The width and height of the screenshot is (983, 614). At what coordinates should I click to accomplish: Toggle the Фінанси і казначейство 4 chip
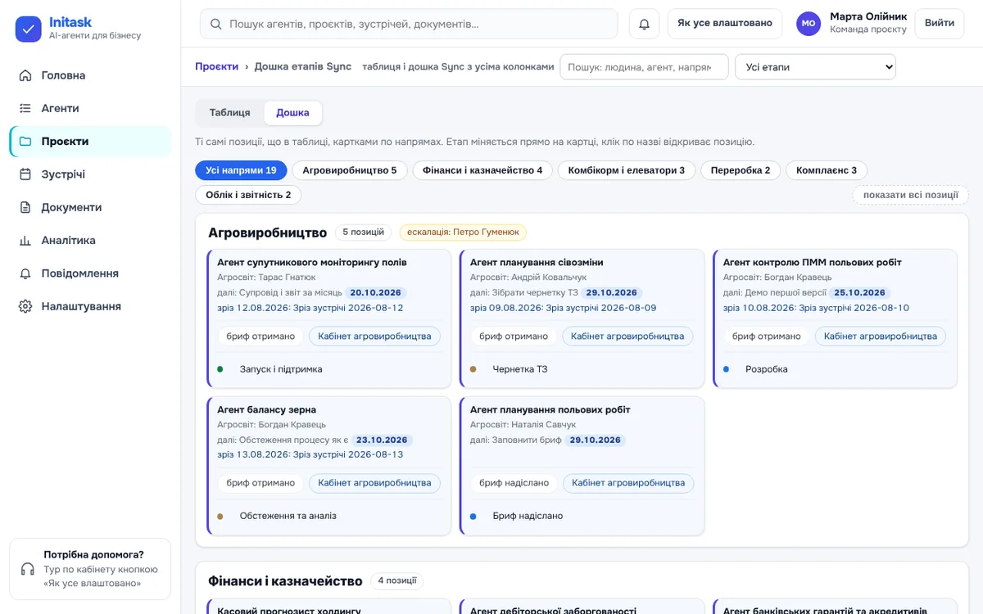point(482,170)
